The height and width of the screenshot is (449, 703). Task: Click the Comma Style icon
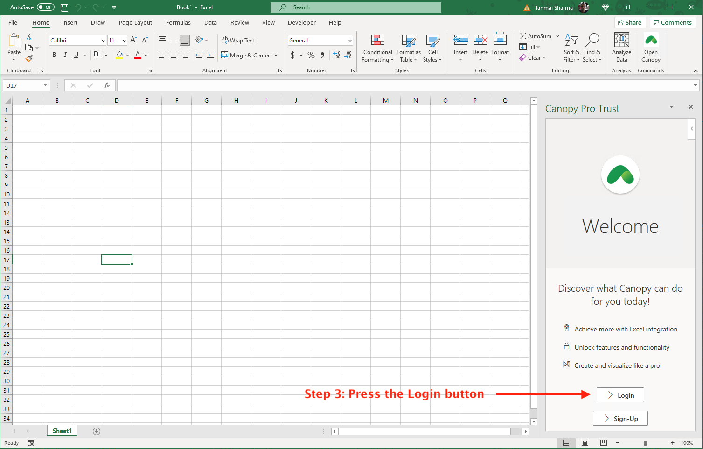(322, 55)
